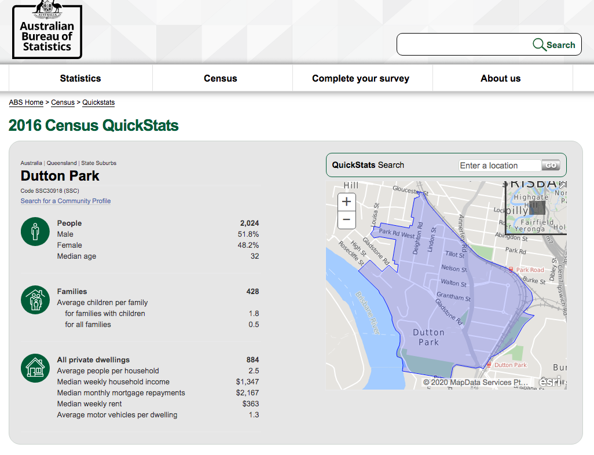The image size is (594, 455).
Task: Open Search for a Community Profile
Action: click(x=65, y=201)
